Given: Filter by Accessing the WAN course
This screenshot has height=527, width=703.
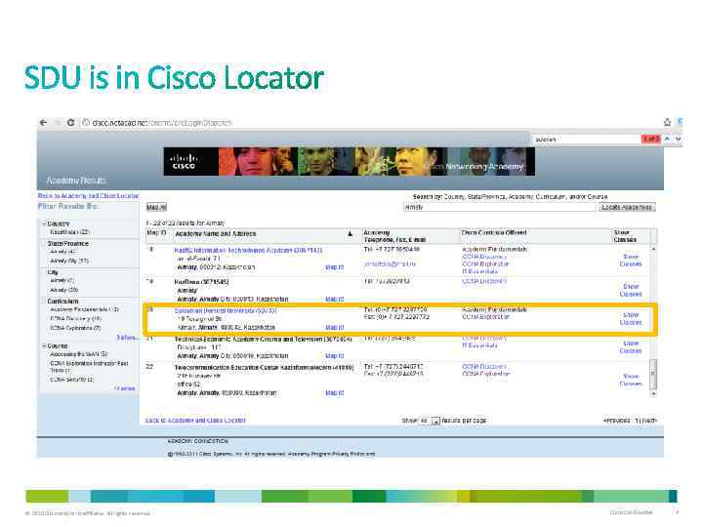Looking at the screenshot, I should 78,354.
